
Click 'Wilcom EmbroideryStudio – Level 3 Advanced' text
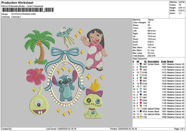coord(22,6)
